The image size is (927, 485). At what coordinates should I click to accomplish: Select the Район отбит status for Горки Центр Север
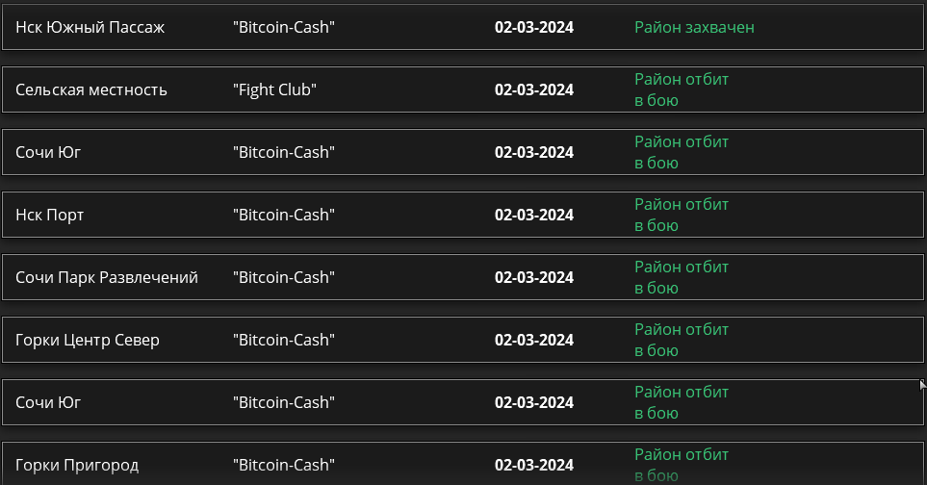(682, 341)
